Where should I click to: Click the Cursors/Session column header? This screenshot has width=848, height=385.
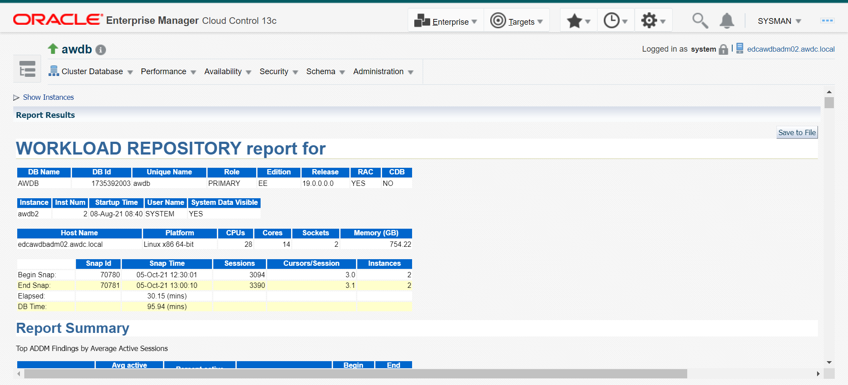311,264
